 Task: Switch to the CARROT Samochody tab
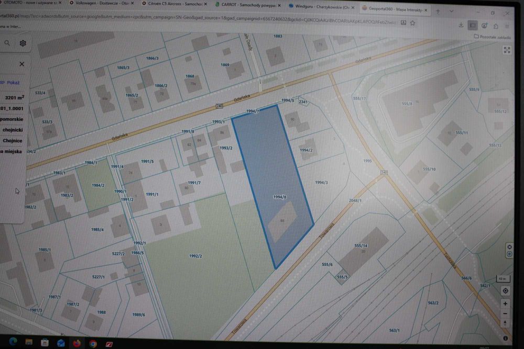click(x=248, y=5)
